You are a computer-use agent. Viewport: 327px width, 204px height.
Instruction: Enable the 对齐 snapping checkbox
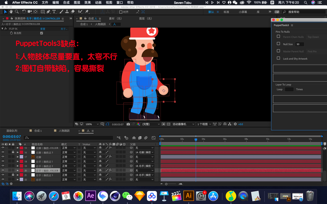tap(121, 12)
